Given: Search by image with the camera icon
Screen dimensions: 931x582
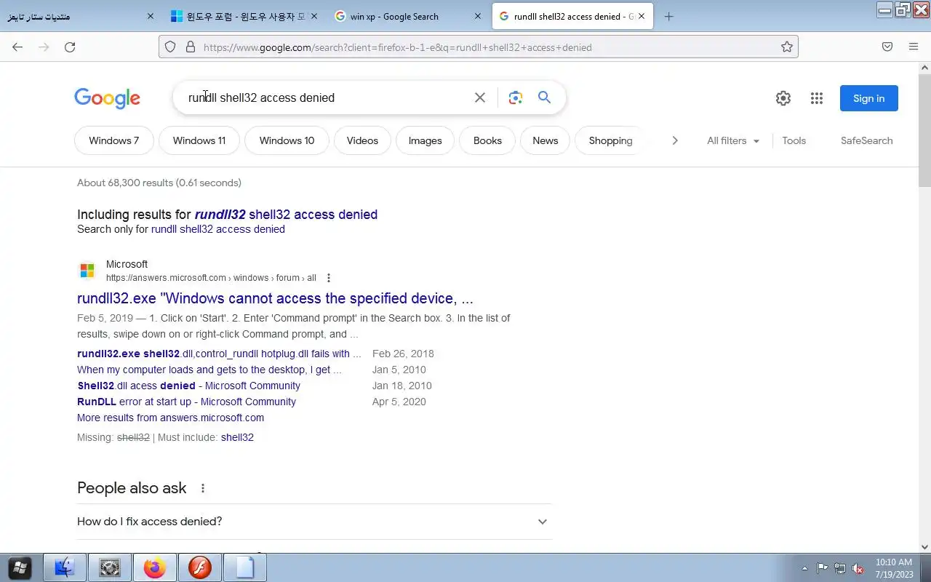Looking at the screenshot, I should coord(516,97).
